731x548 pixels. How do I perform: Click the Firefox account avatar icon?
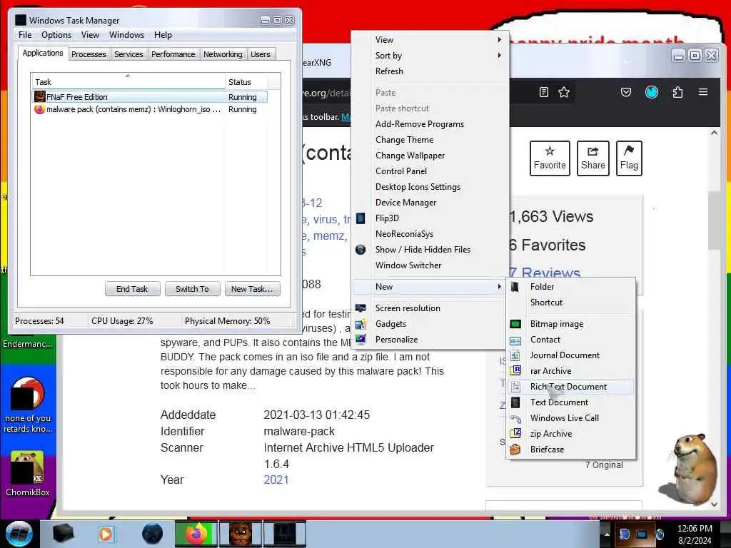point(651,92)
